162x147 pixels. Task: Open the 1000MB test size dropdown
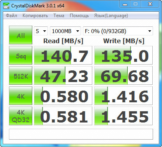(65, 31)
